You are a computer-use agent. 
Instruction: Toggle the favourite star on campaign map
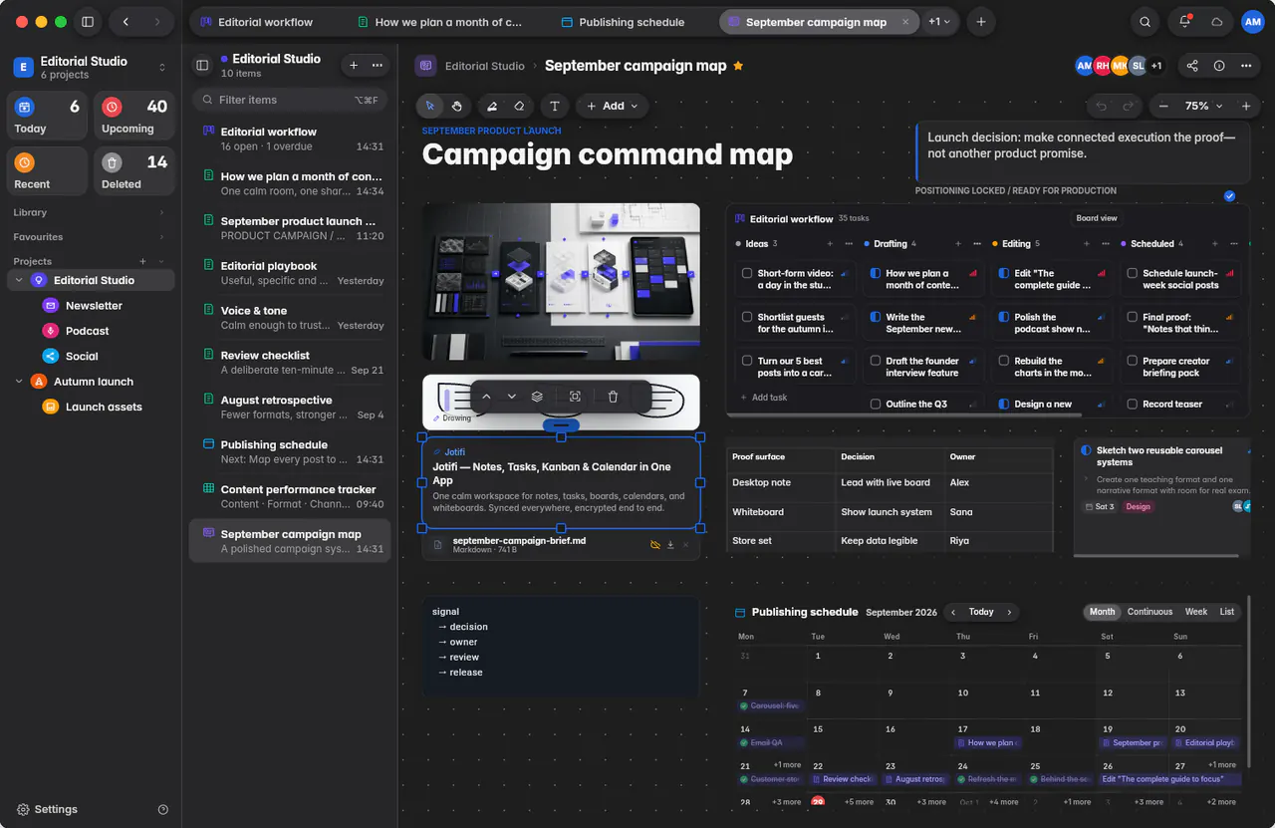click(x=738, y=66)
